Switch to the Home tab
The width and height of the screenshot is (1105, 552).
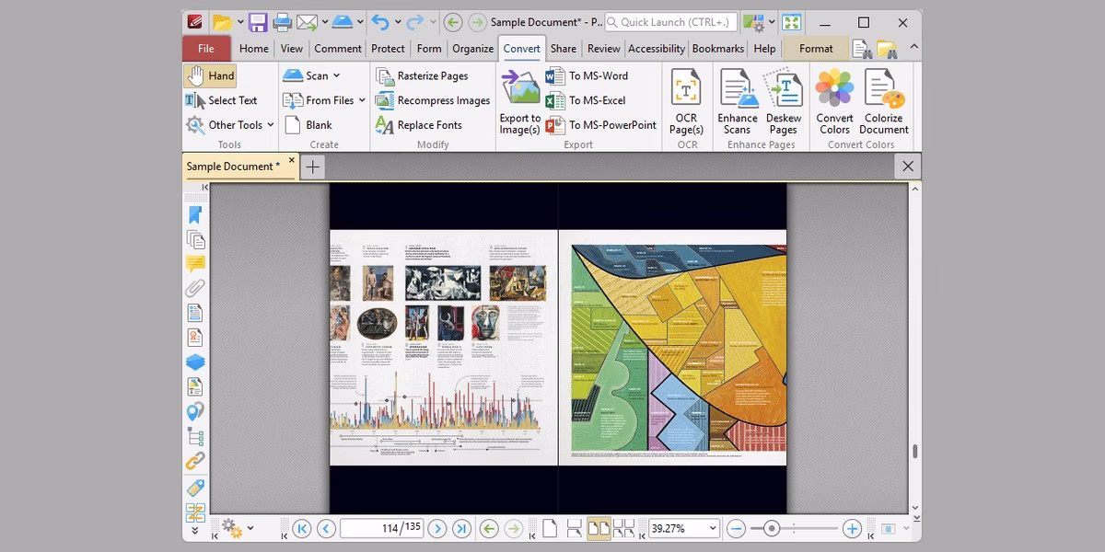pos(254,49)
